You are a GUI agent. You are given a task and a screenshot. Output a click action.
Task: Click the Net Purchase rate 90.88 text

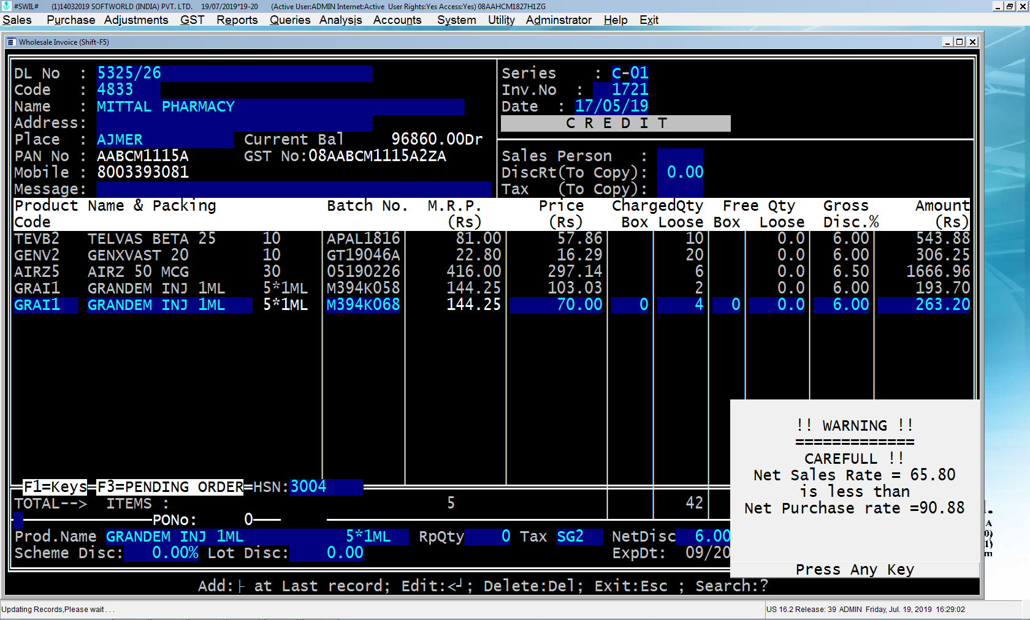[x=855, y=508]
